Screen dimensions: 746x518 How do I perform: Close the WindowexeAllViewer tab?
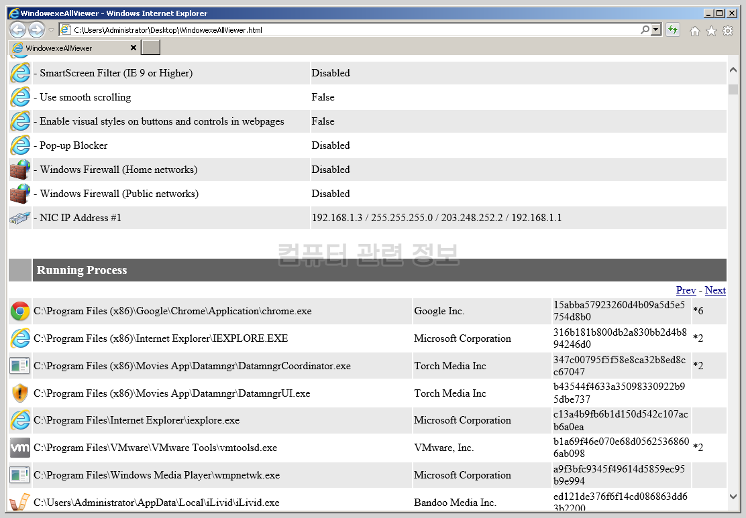134,48
